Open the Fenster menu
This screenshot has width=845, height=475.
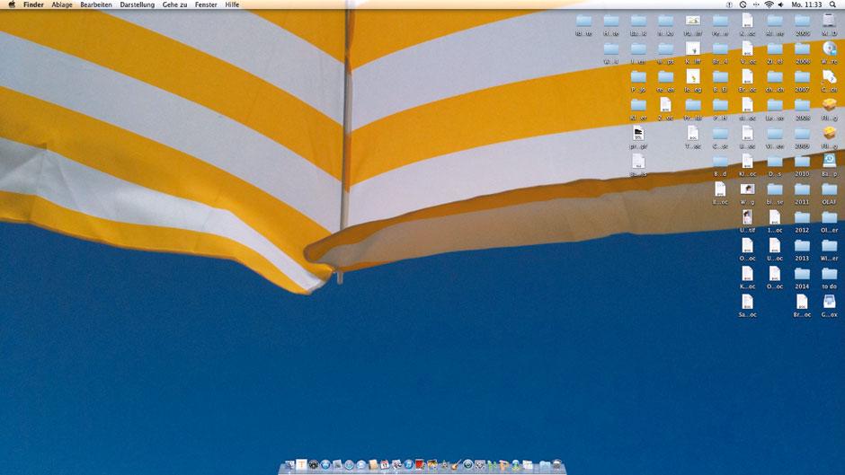206,4
